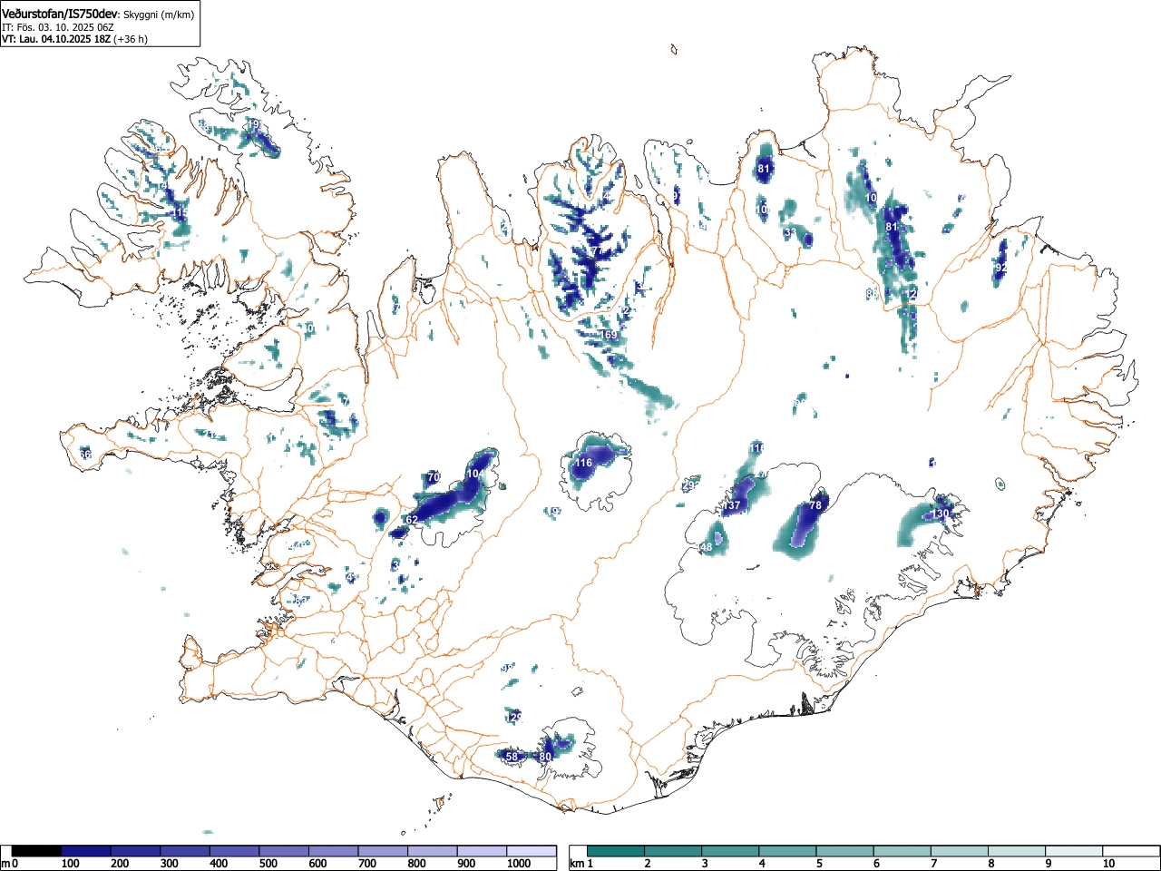This screenshot has width=1161, height=871.
Task: Click the map value label '169'
Action: tap(610, 336)
